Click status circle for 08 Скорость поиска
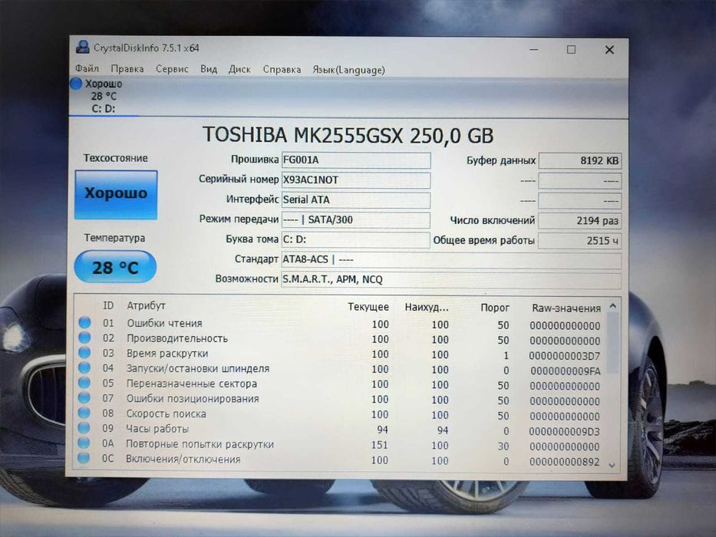 (84, 413)
